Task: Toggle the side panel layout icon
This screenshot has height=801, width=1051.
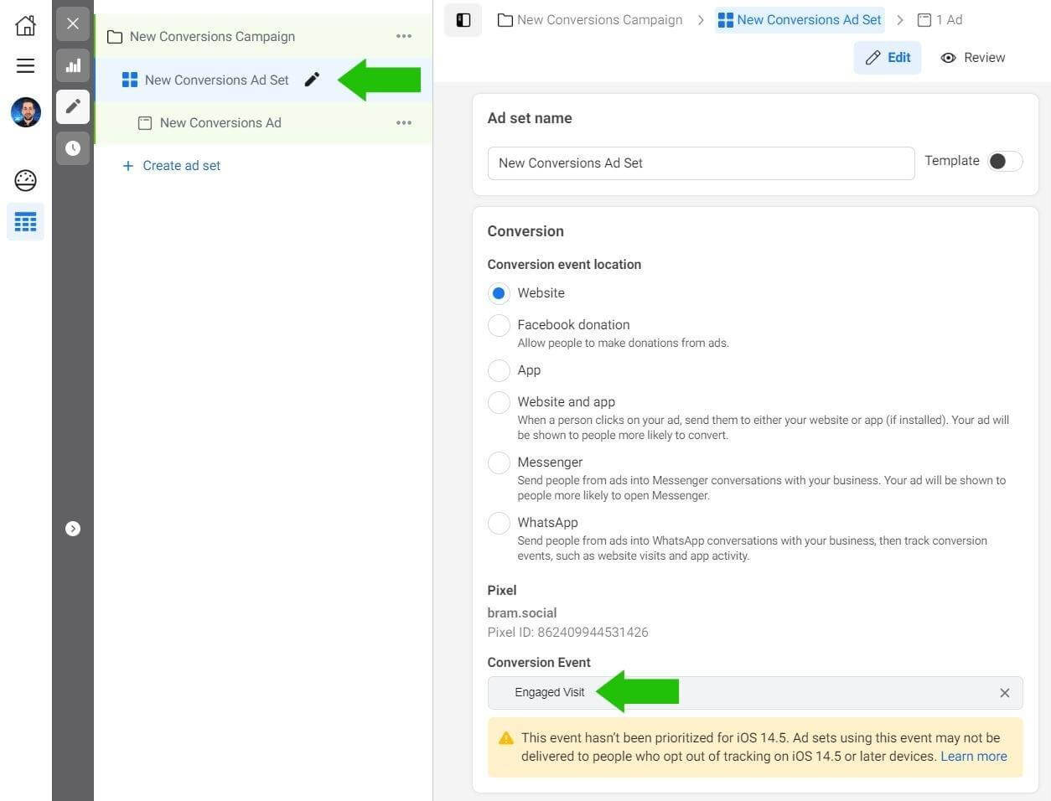Action: [x=463, y=20]
